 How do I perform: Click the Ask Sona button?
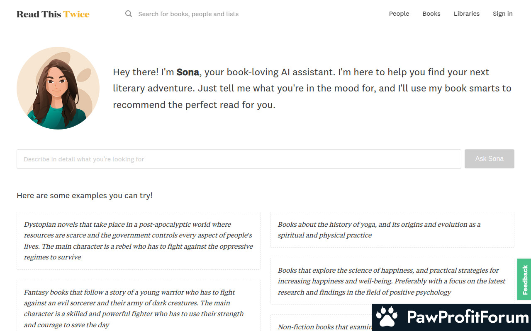490,159
